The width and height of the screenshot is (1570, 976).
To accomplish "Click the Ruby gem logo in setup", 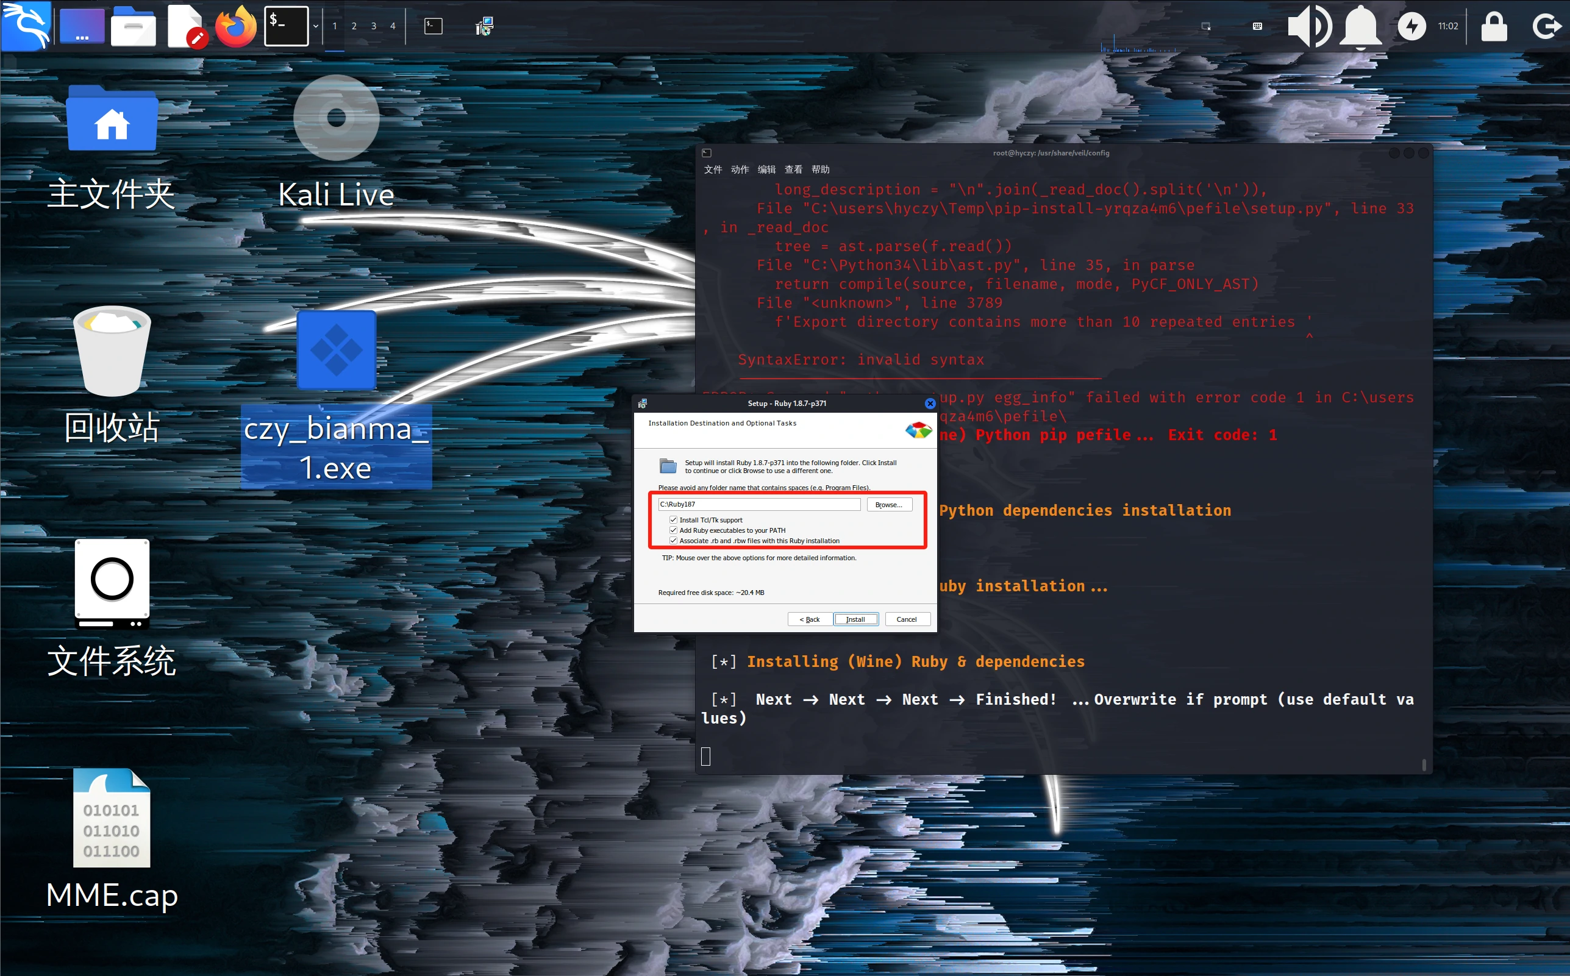I will point(919,430).
